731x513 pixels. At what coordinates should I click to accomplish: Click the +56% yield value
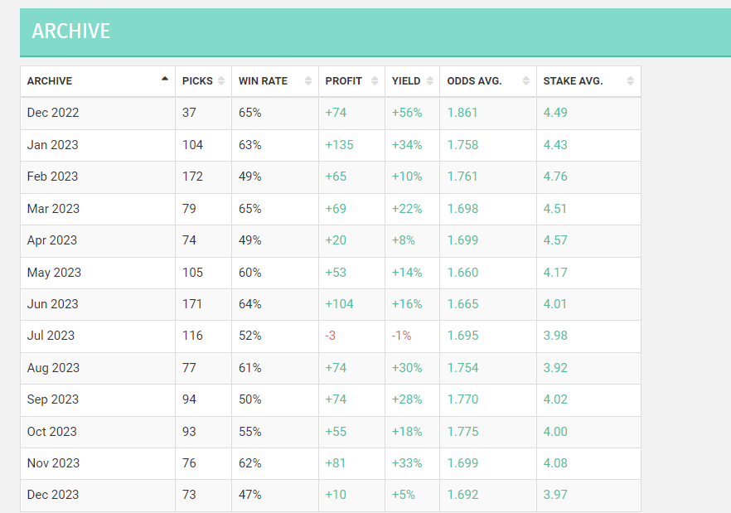click(x=407, y=113)
